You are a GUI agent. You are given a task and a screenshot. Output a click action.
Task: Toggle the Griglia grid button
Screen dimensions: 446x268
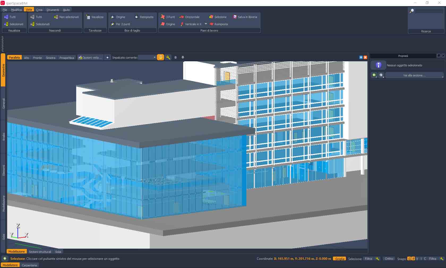point(340,259)
